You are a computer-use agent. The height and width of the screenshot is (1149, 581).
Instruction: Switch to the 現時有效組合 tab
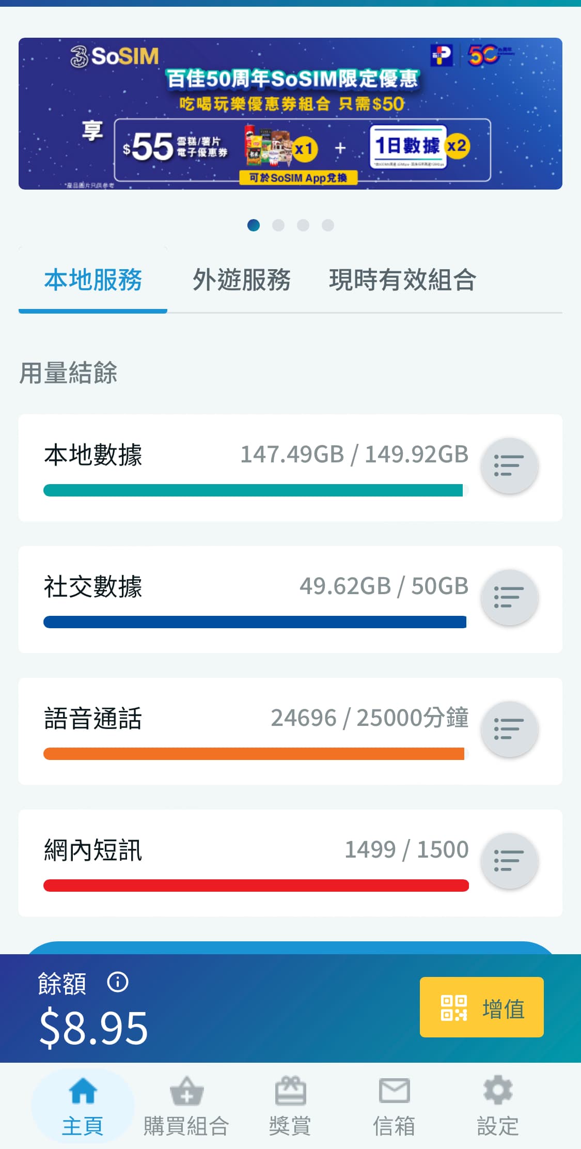[x=402, y=280]
